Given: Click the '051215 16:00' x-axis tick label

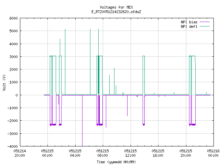Looking at the screenshot, I should point(158,153).
